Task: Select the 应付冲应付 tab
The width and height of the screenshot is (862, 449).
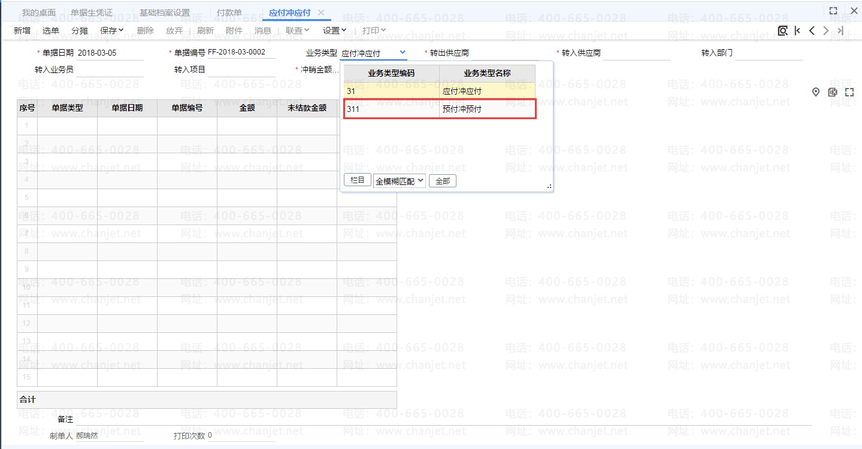Action: click(290, 13)
